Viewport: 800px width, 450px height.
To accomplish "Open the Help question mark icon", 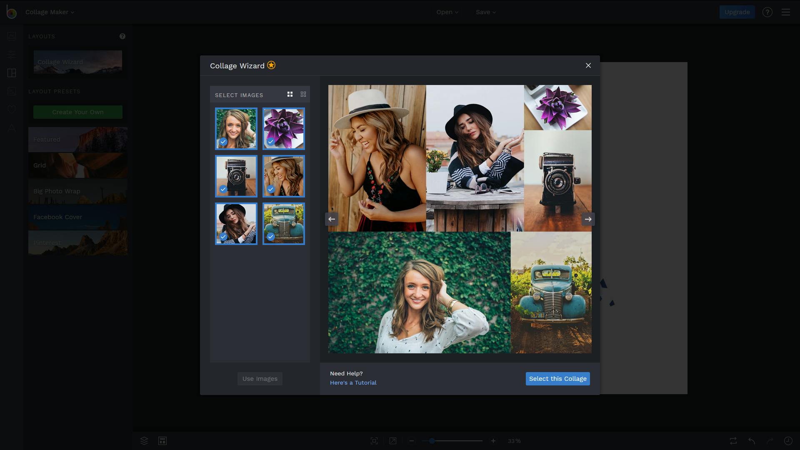I will click(767, 12).
